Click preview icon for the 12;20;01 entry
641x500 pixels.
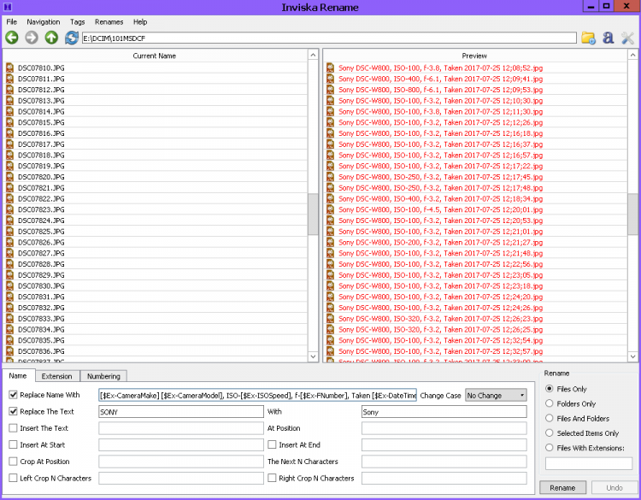[x=330, y=209]
